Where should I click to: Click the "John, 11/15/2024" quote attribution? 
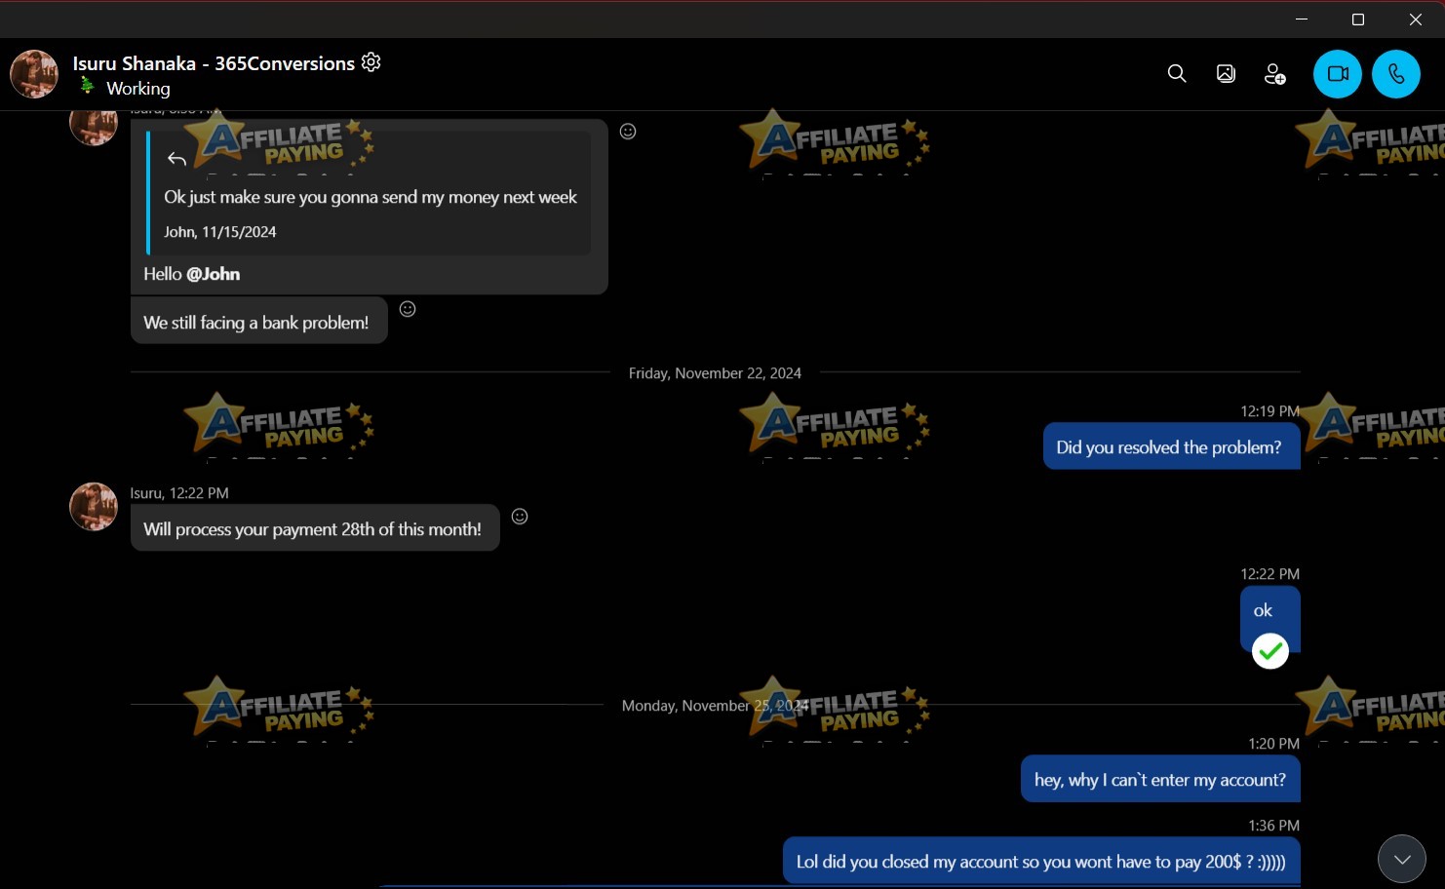(219, 232)
